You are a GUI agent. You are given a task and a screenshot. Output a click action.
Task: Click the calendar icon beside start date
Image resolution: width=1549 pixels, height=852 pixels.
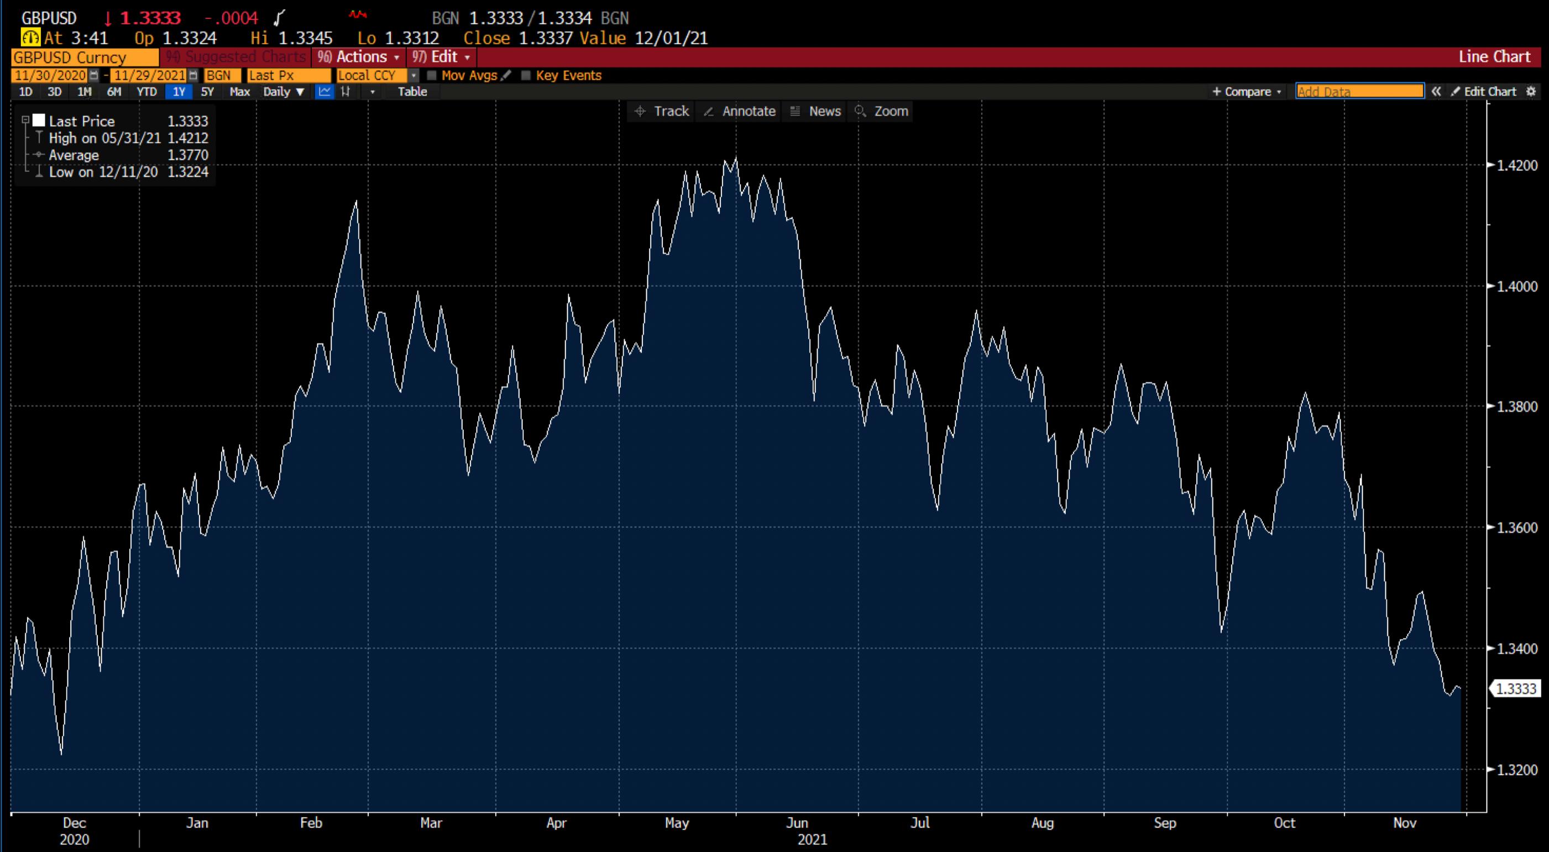pyautogui.click(x=95, y=75)
